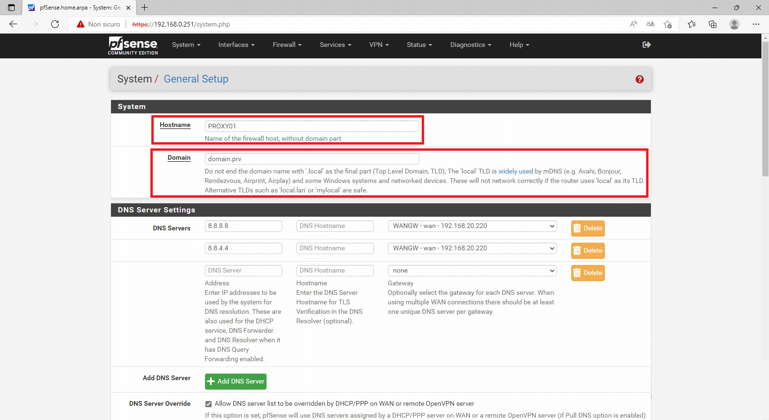The height and width of the screenshot is (420, 769).
Task: Click the General Setup breadcrumb link
Action: (196, 79)
